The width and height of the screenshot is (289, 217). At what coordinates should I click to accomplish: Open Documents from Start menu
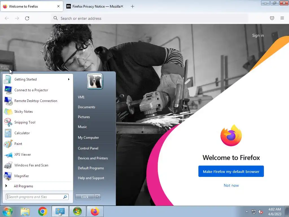point(86,107)
